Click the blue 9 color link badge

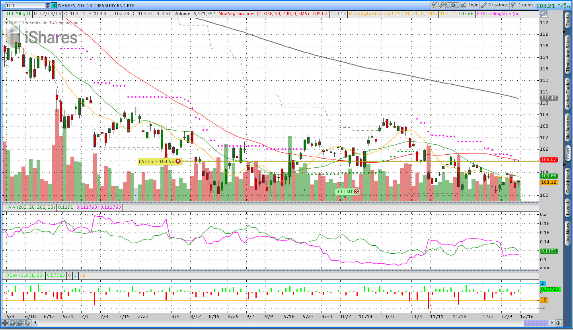click(54, 6)
